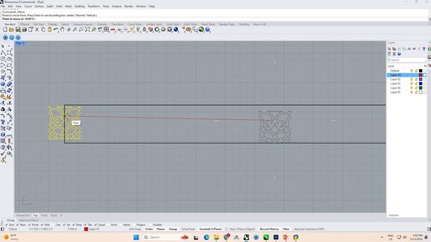431x242 pixels.
Task: Select the Pan view hand icon
Action: pyautogui.click(x=63, y=30)
